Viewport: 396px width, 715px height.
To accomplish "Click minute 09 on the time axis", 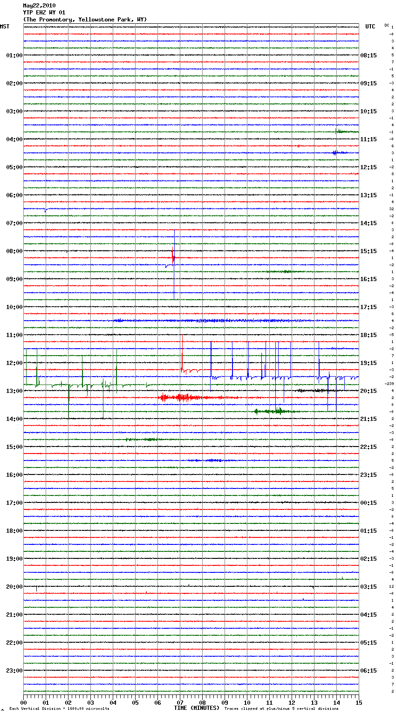I will [225, 702].
